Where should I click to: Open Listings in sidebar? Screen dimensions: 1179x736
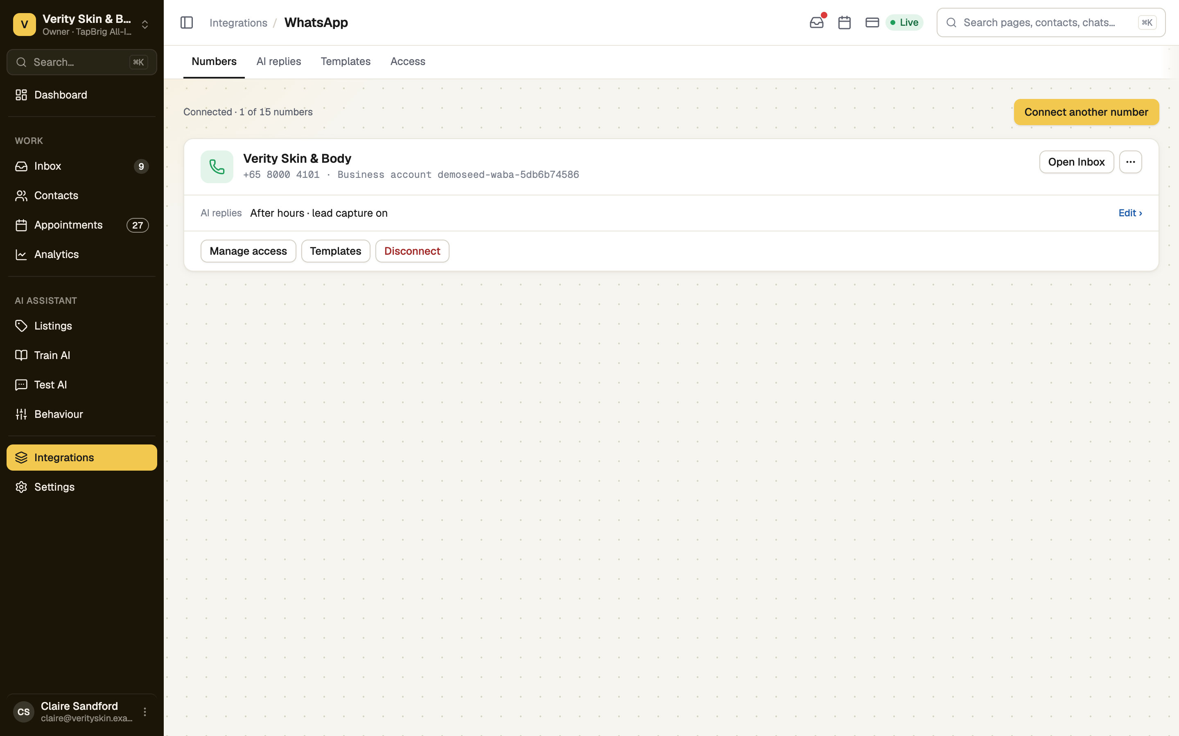[82, 325]
